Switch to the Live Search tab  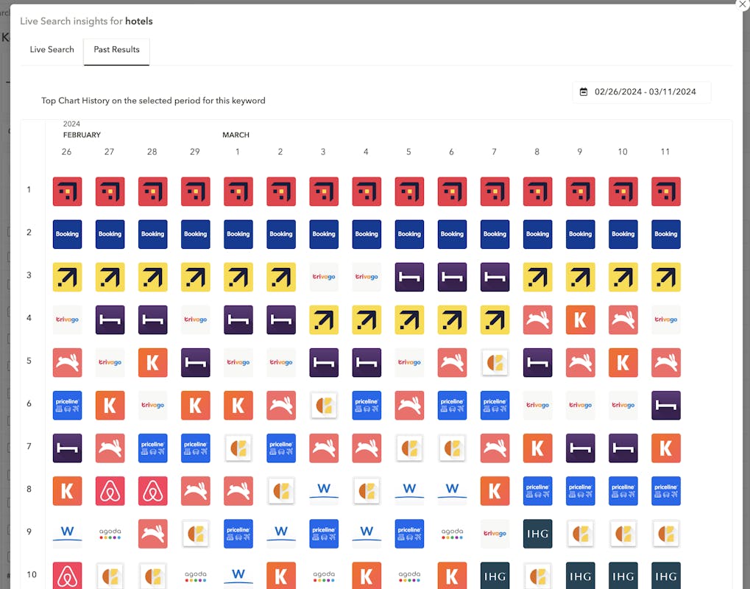[52, 50]
